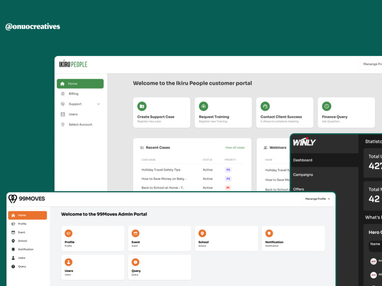Screen dimensions: 382x286
Task: Click the 99Moves logo
Action: pos(27,199)
